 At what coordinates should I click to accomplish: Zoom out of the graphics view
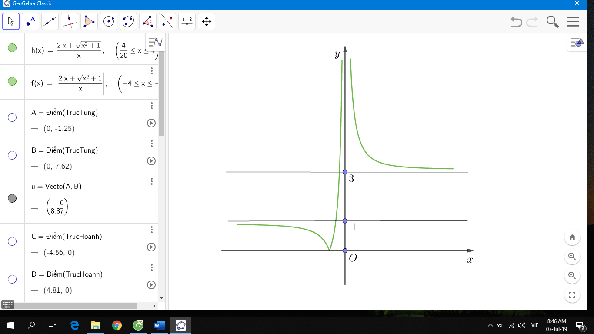572,276
